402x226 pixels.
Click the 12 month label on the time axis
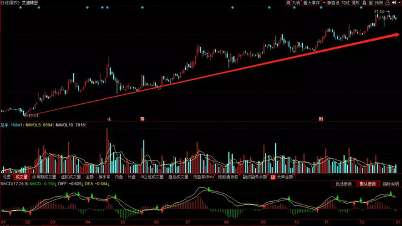coord(361,222)
